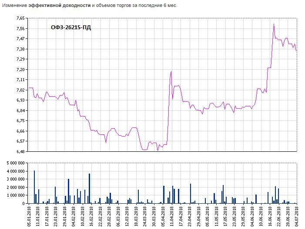Click the date label 28.06.2018

[288, 217]
